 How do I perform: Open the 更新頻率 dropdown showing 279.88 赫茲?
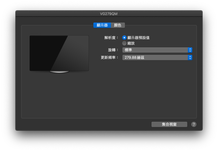point(157,58)
